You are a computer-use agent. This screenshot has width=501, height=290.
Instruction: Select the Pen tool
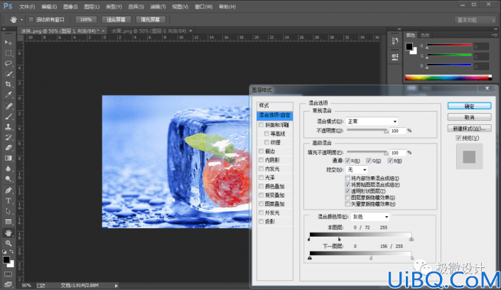[x=9, y=190]
